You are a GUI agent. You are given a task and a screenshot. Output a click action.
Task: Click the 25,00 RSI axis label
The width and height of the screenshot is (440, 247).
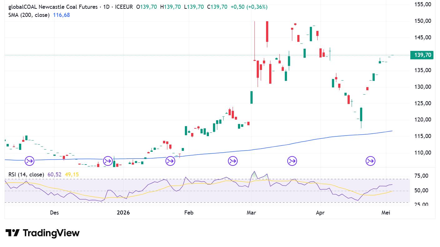(x=422, y=205)
